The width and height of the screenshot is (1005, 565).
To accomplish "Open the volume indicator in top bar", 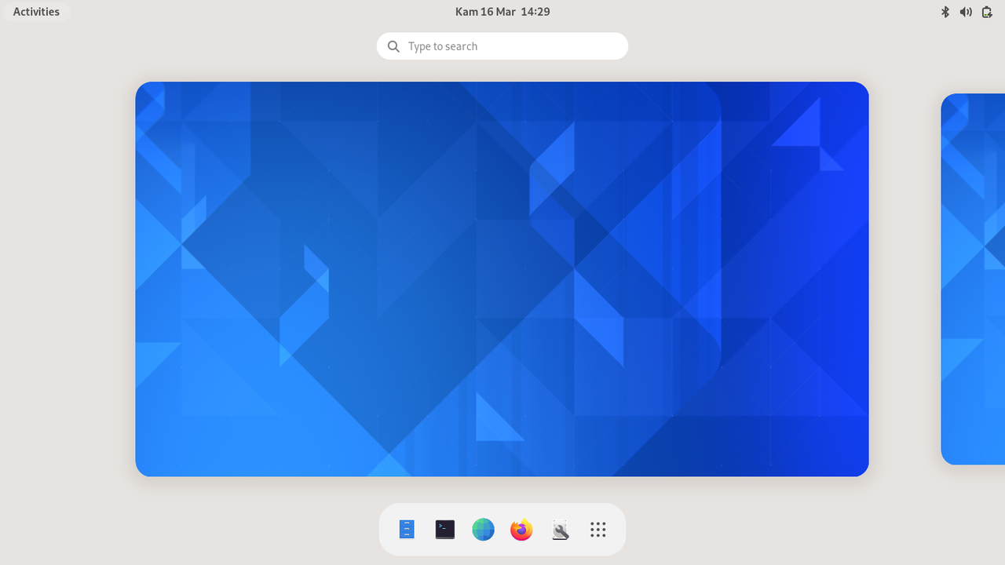I will 966,12.
